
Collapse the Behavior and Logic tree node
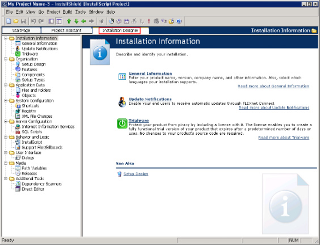click(6, 137)
